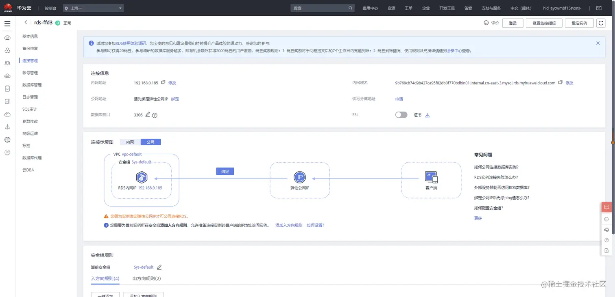
Task: Open the red chat icon on right edge
Action: pos(606,207)
